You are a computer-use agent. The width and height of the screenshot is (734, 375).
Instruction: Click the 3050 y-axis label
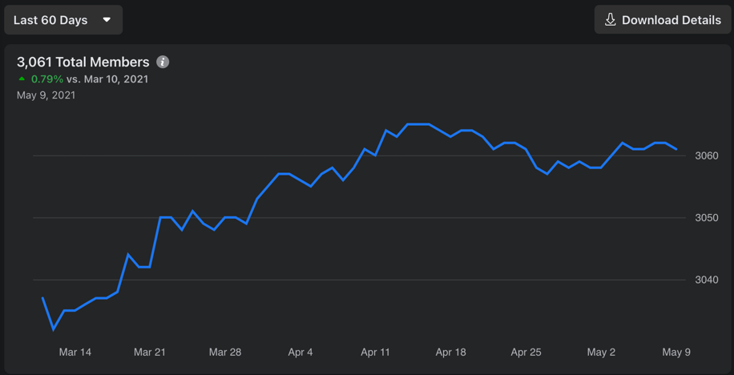click(707, 218)
